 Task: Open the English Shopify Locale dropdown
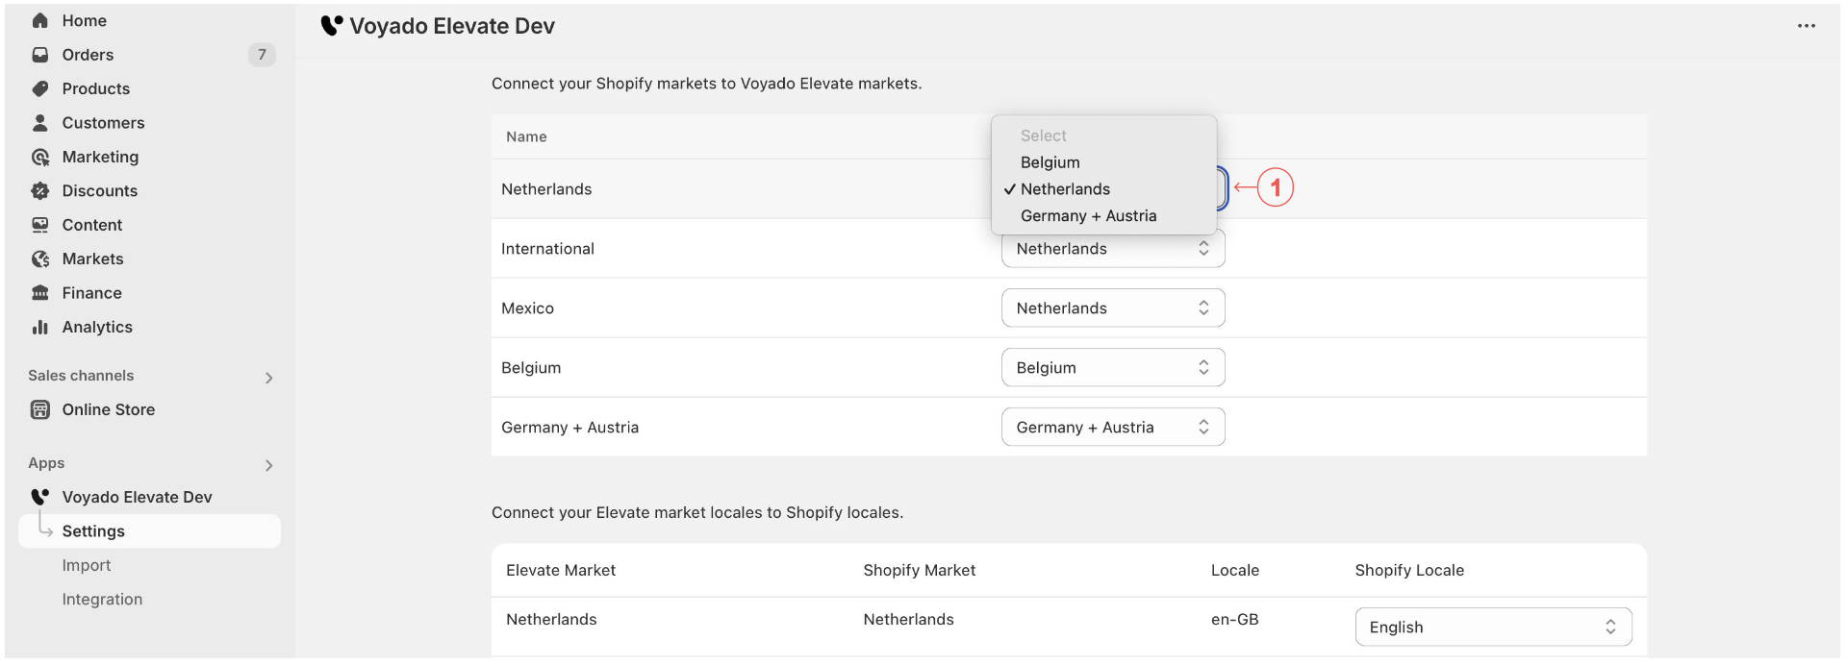pos(1492,628)
